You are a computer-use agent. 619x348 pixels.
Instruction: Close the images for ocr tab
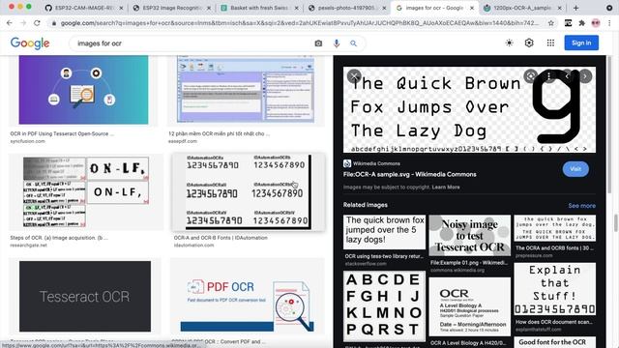pos(472,8)
